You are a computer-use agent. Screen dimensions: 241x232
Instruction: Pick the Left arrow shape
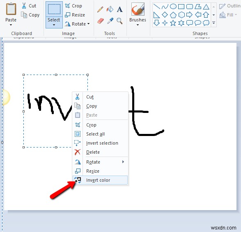(x=198, y=15)
